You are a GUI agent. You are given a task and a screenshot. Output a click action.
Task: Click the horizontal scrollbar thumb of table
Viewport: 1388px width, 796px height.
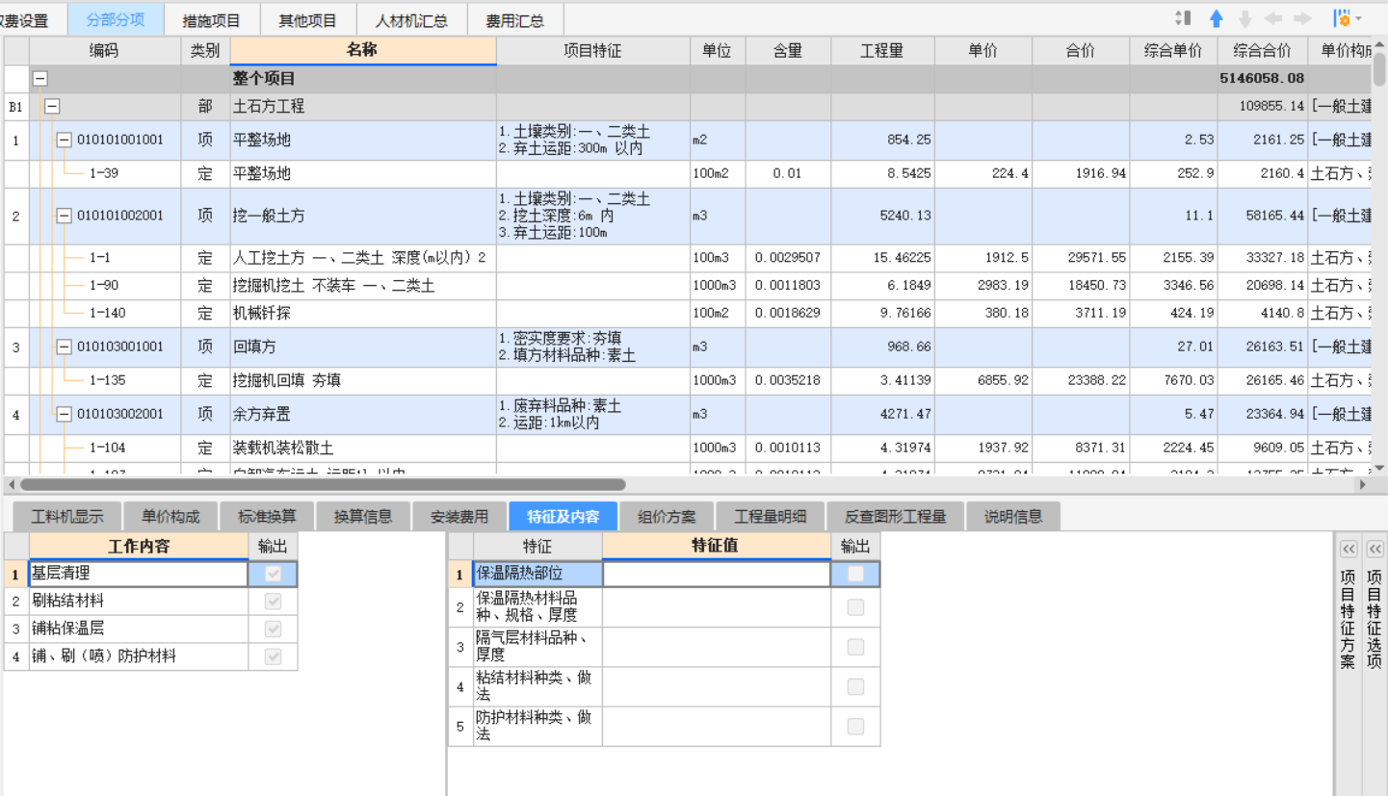[x=323, y=485]
